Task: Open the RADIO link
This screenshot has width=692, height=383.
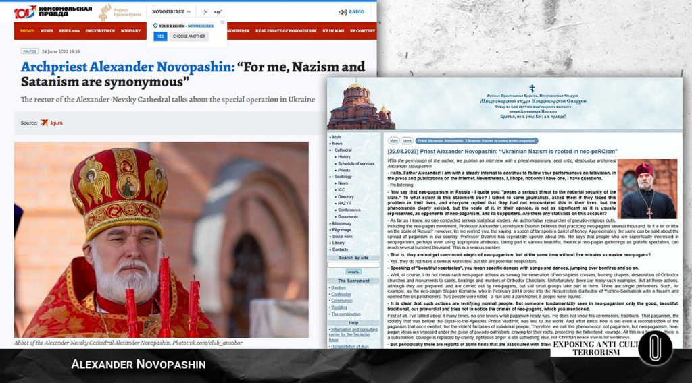Action: (357, 12)
